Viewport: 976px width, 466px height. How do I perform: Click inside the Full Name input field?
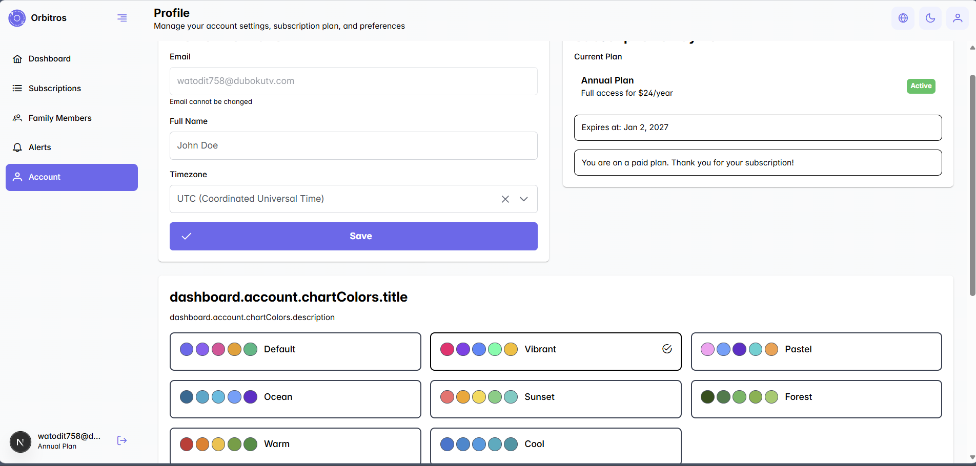pos(353,145)
